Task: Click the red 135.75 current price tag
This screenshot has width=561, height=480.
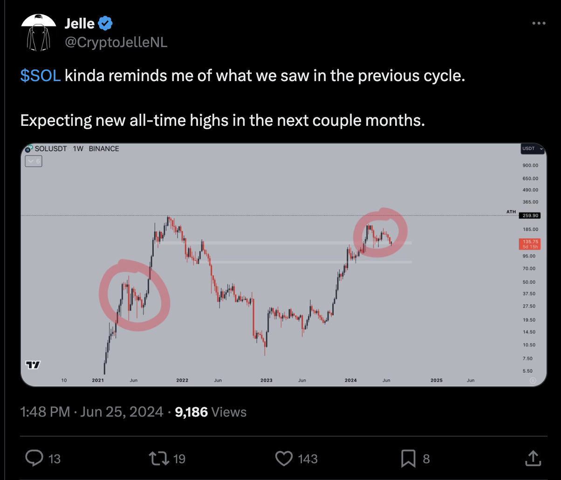Action: (x=531, y=244)
